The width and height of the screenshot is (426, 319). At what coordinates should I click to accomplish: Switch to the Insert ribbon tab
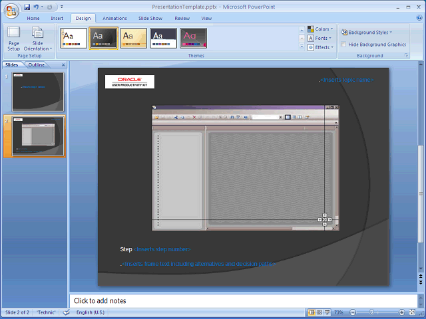[x=57, y=18]
